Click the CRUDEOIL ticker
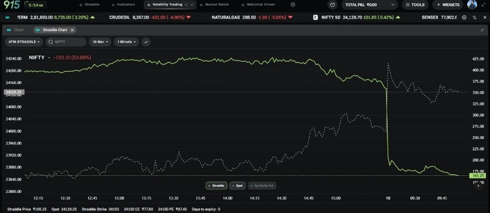 (x=150, y=18)
